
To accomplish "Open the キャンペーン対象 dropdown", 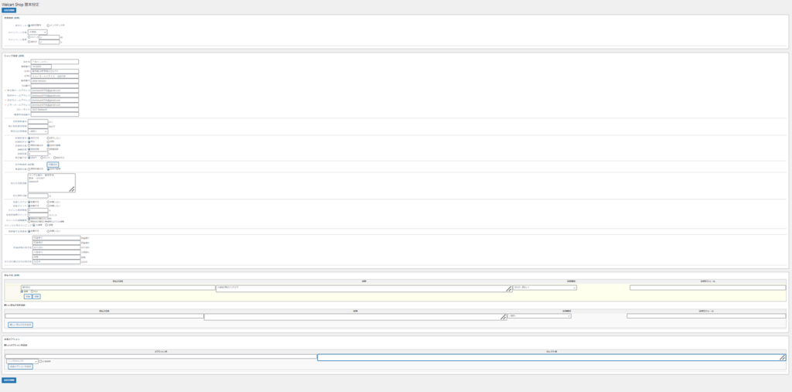I will click(x=38, y=32).
